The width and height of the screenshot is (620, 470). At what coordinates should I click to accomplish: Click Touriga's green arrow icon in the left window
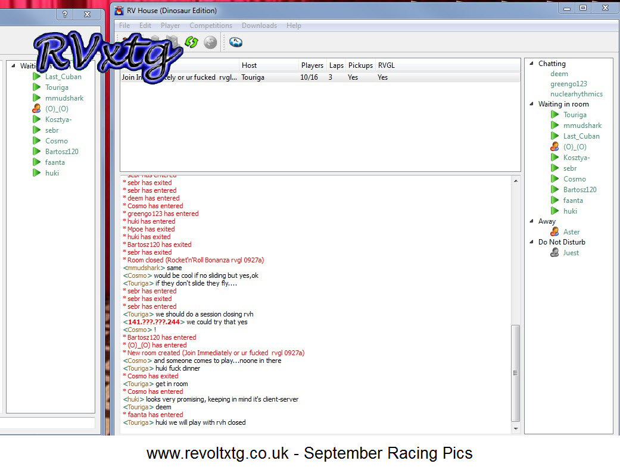(37, 87)
